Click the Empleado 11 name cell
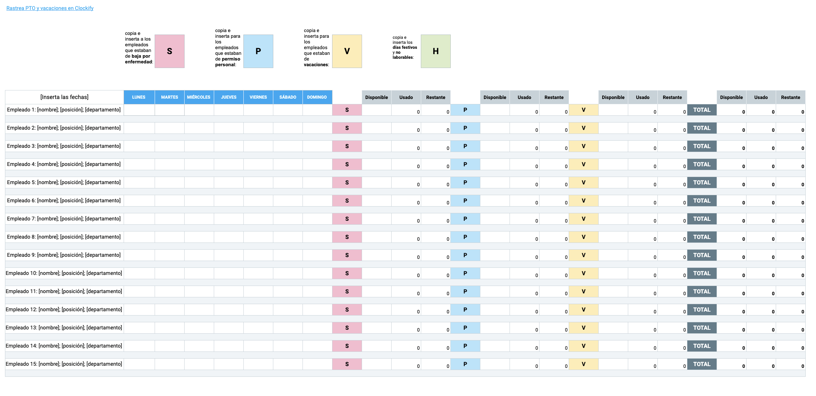The height and width of the screenshot is (396, 816). (64, 291)
